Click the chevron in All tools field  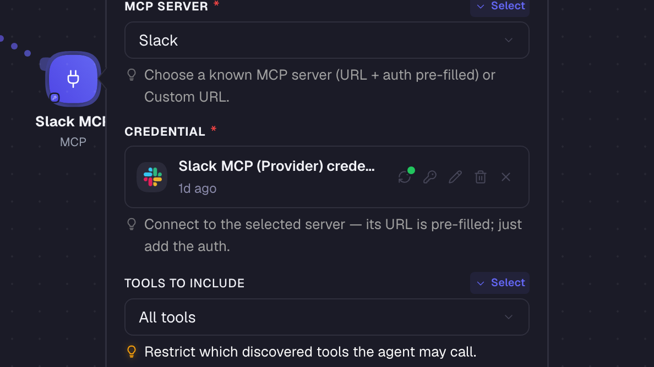coord(509,317)
